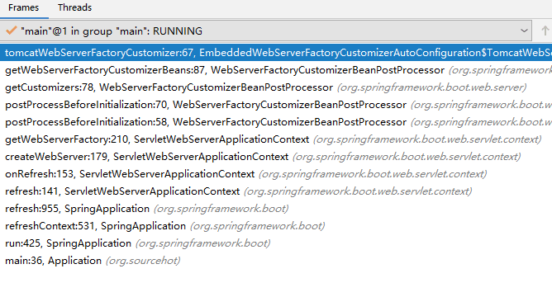
Task: Select the getCustomizers:78 stack frame
Action: point(276,87)
